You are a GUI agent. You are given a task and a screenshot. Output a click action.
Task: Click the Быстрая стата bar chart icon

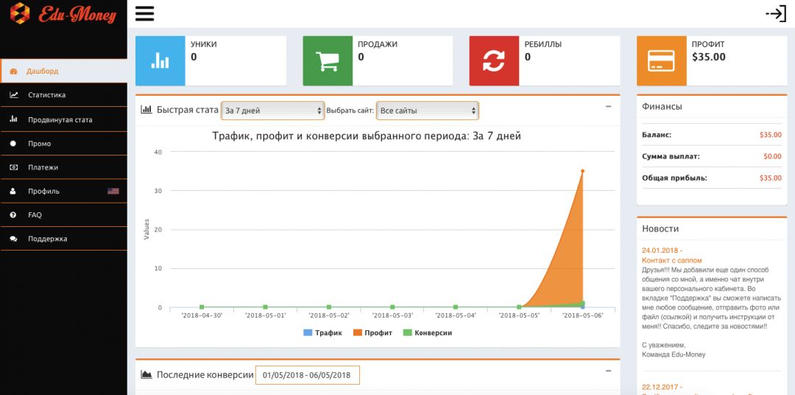[x=146, y=109]
